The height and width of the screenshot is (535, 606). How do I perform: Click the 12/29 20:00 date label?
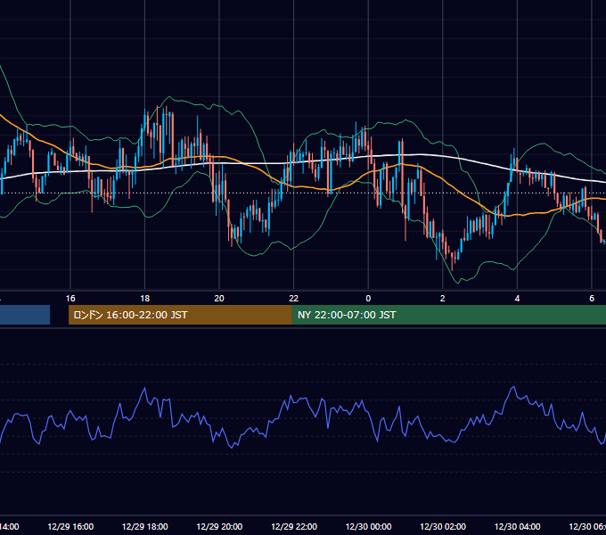[219, 526]
